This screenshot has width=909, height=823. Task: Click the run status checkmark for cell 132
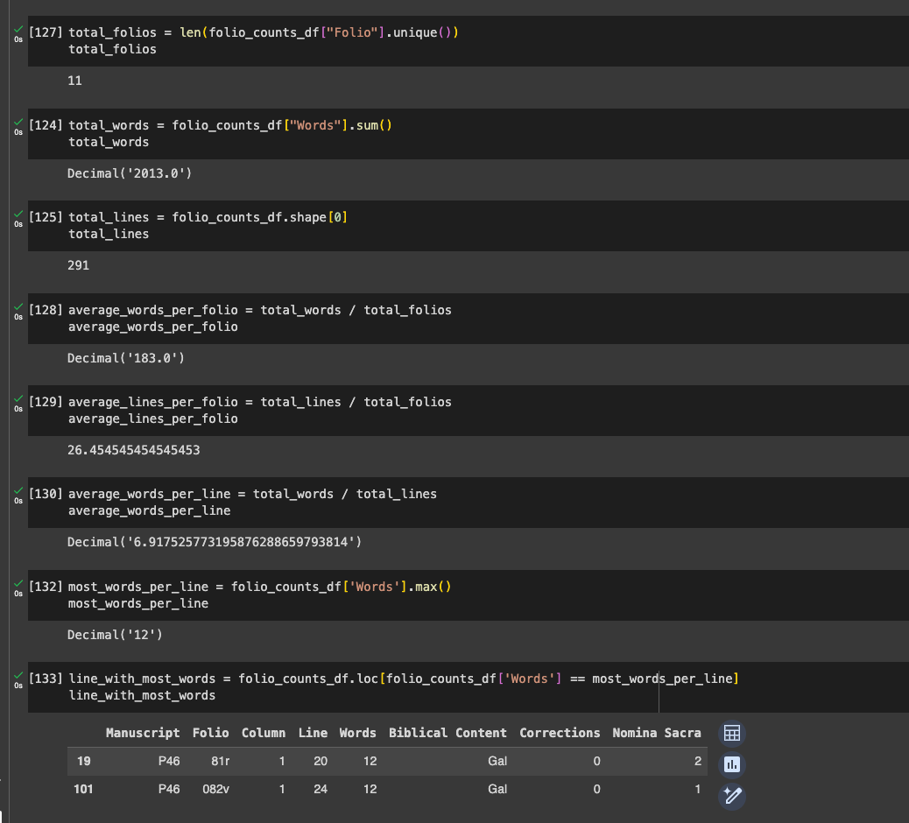(18, 586)
